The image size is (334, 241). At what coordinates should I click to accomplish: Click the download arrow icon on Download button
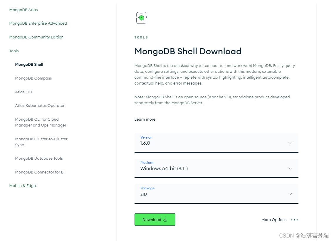pos(165,220)
